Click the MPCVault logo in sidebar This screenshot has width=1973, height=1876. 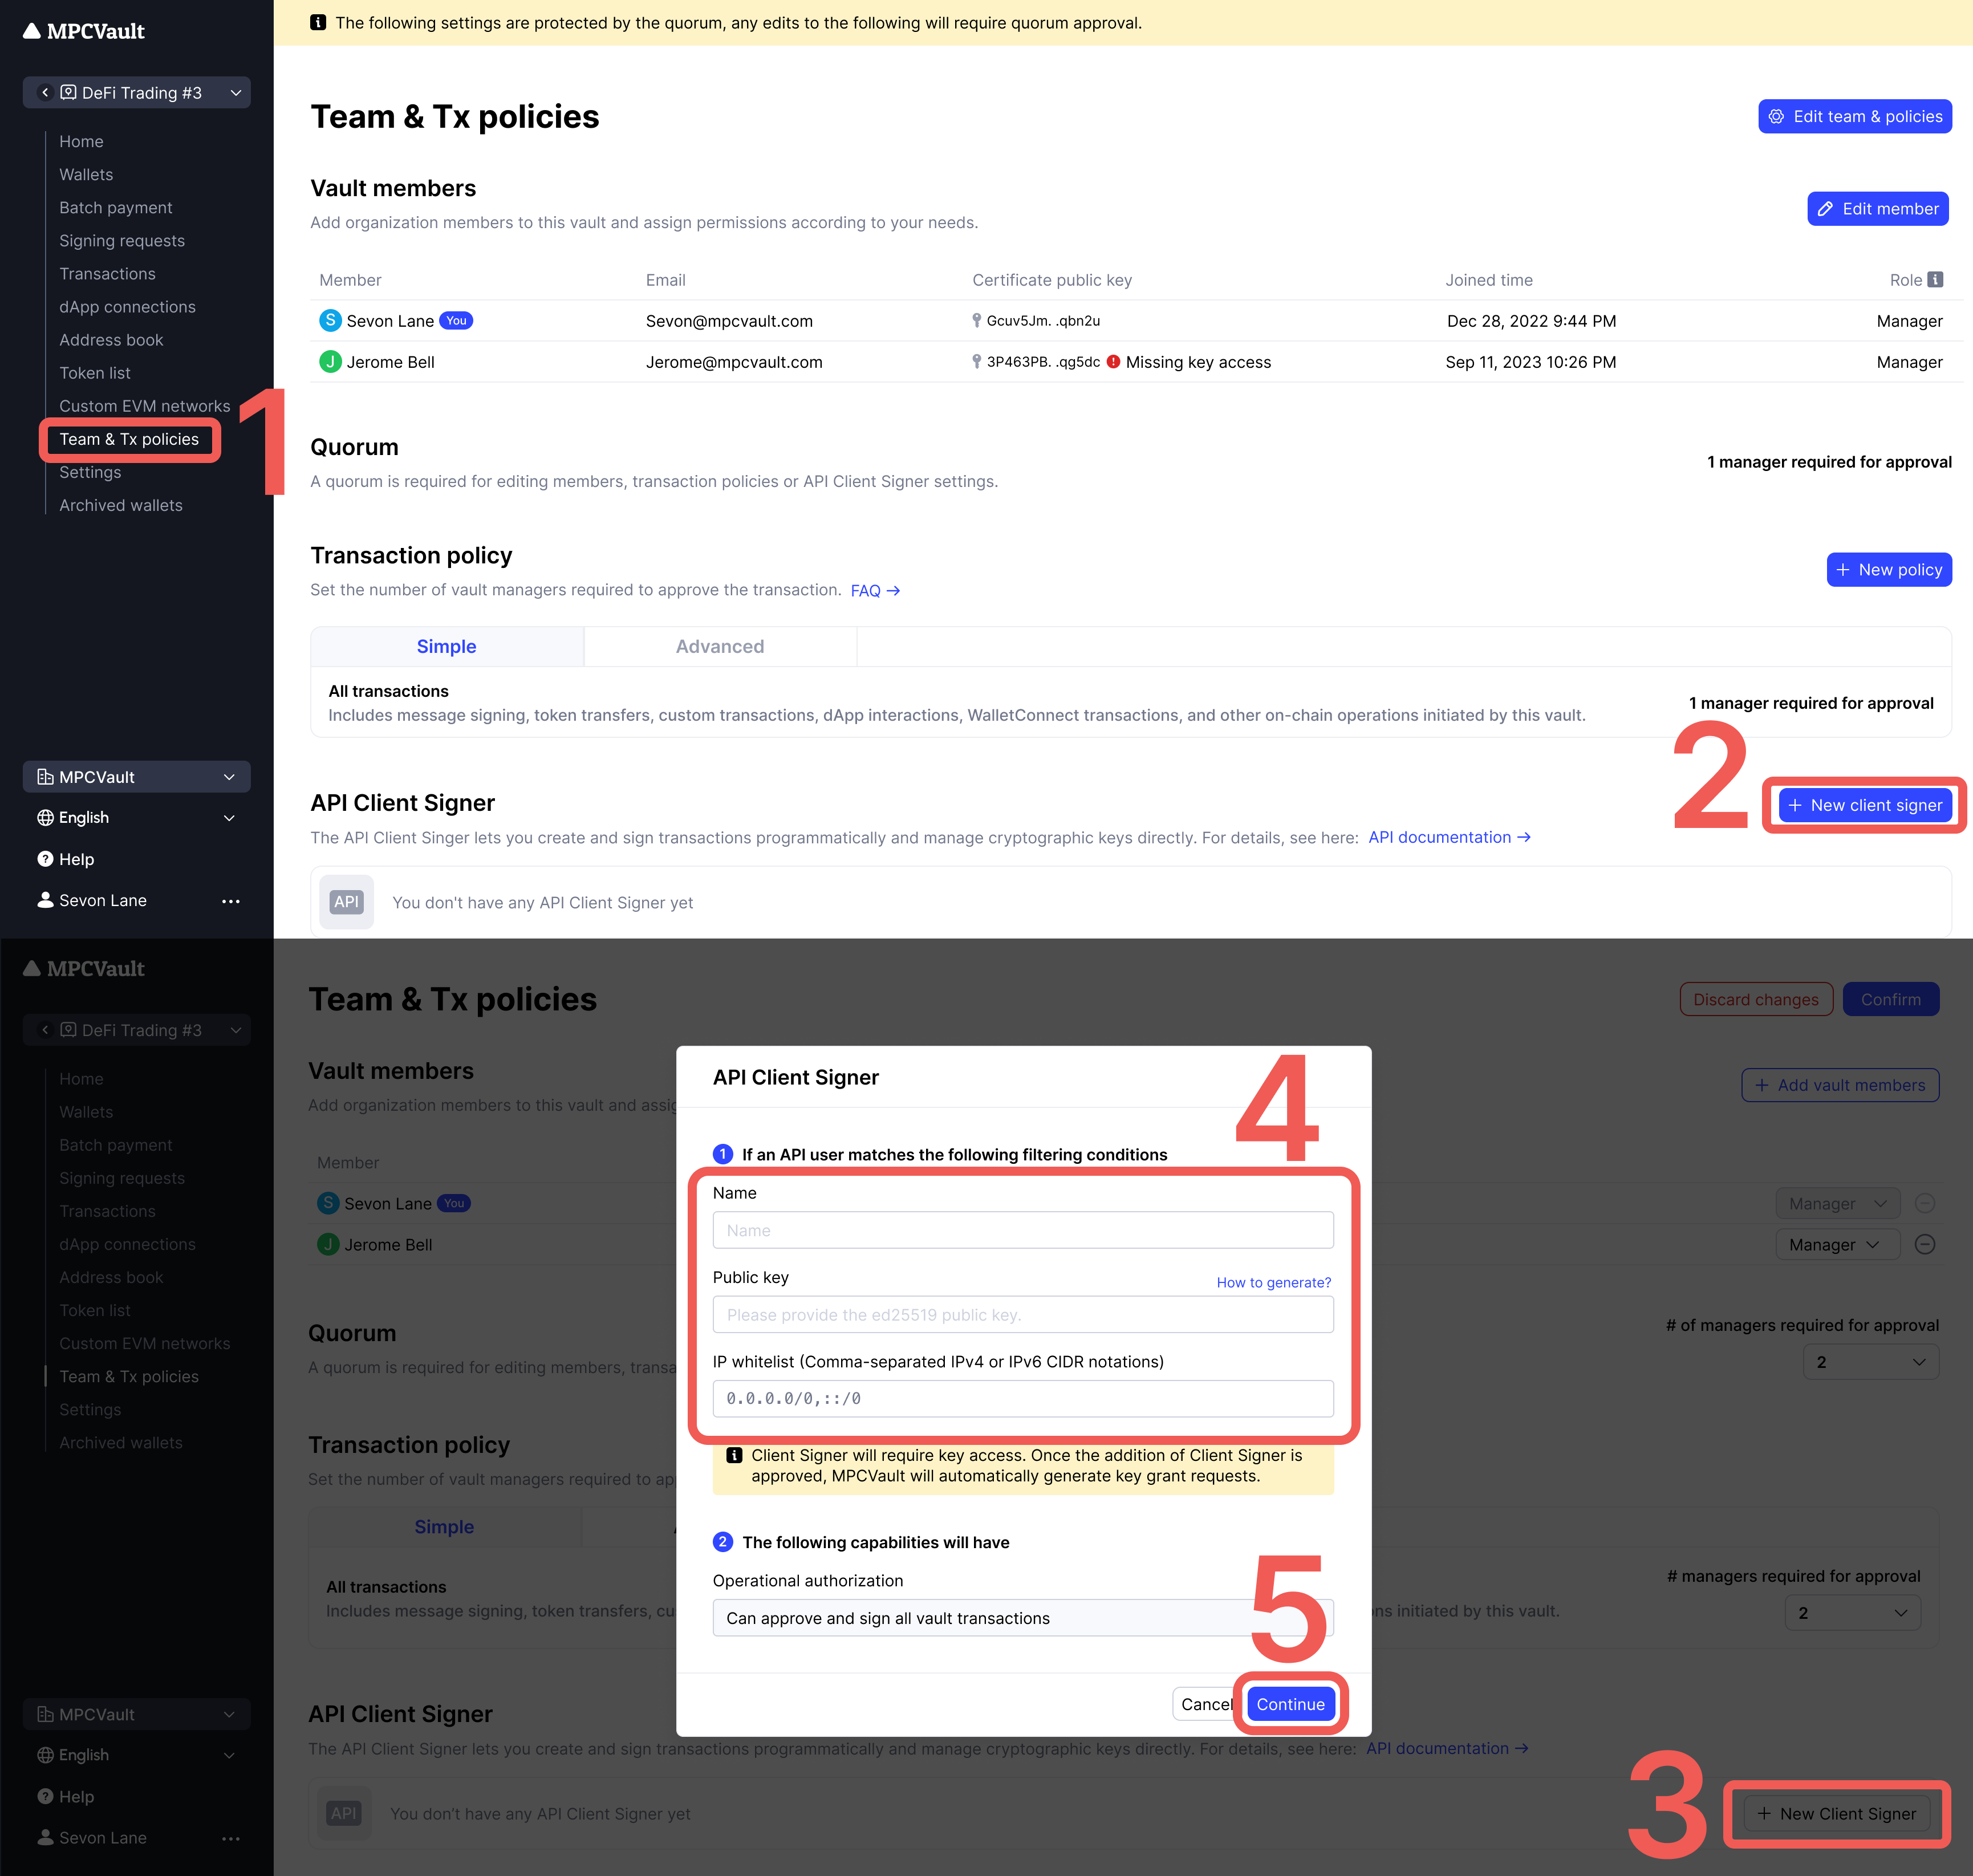click(84, 31)
